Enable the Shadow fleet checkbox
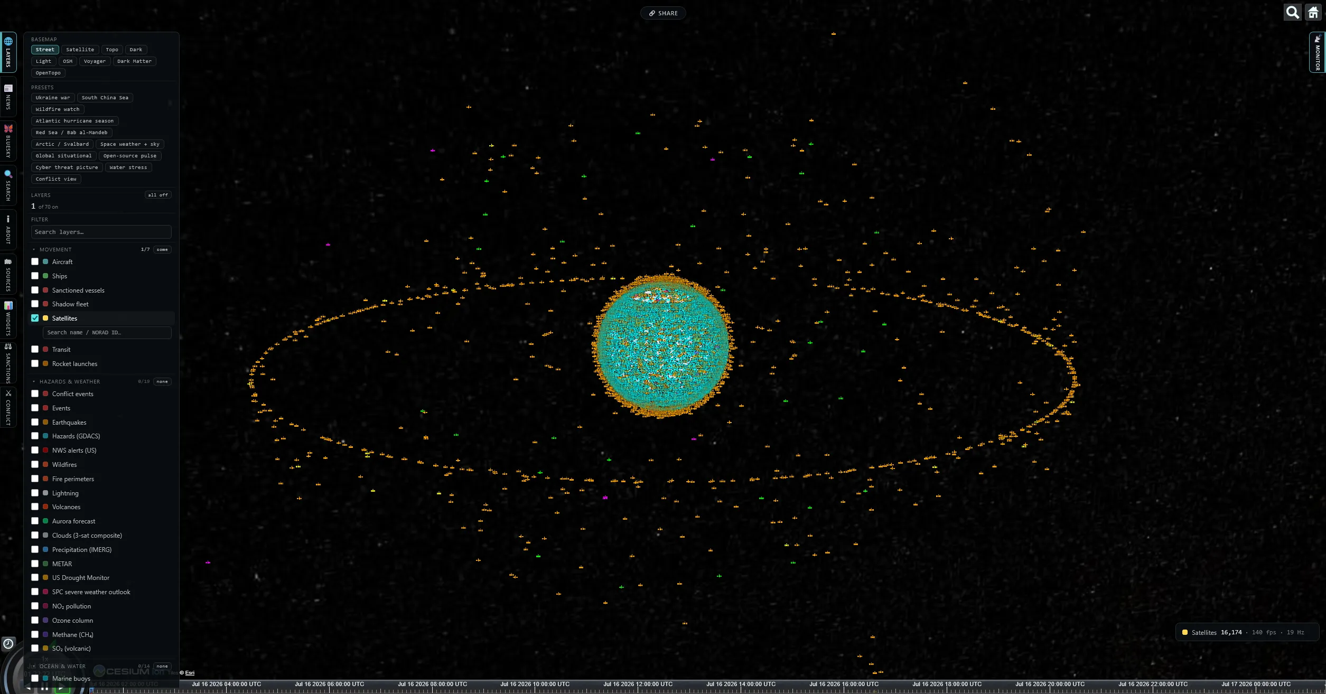This screenshot has height=694, width=1326. point(35,304)
